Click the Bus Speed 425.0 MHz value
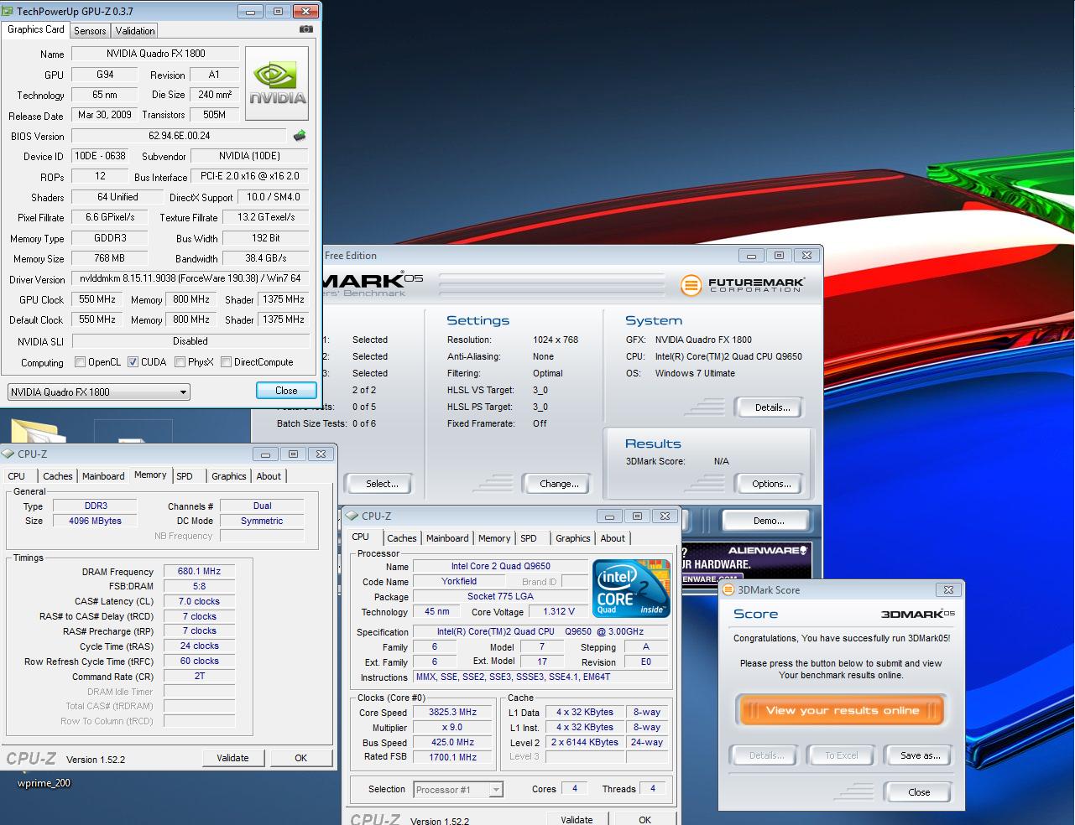Screen dimensions: 1075x825 coord(452,742)
